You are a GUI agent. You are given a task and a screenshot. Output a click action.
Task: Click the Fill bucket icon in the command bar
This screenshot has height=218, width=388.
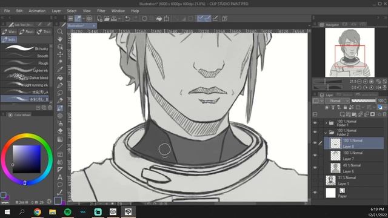[x=159, y=19]
